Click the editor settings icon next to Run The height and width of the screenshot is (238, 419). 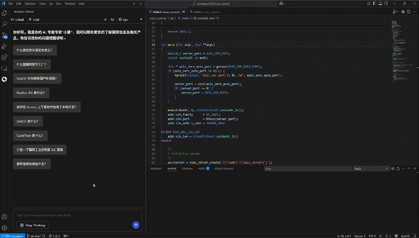(403, 12)
